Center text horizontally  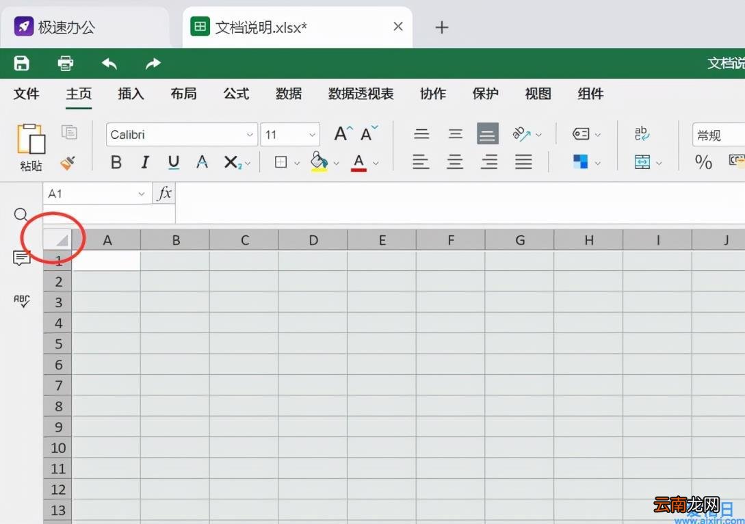pos(455,162)
